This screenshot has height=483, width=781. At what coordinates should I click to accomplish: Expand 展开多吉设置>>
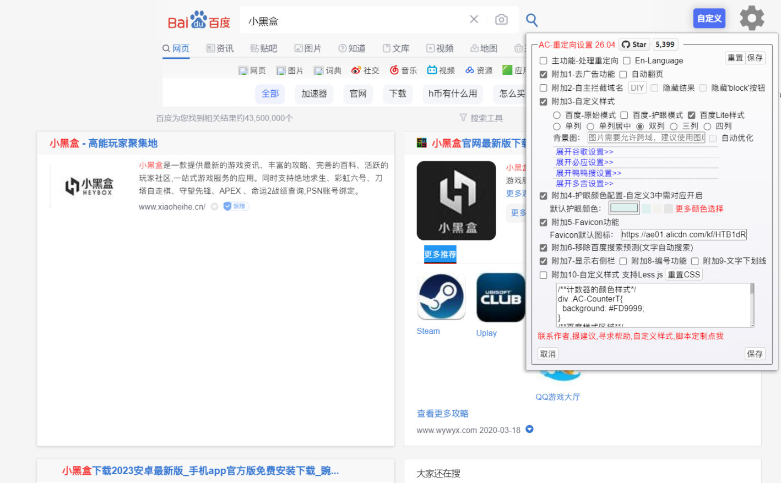[x=584, y=183]
